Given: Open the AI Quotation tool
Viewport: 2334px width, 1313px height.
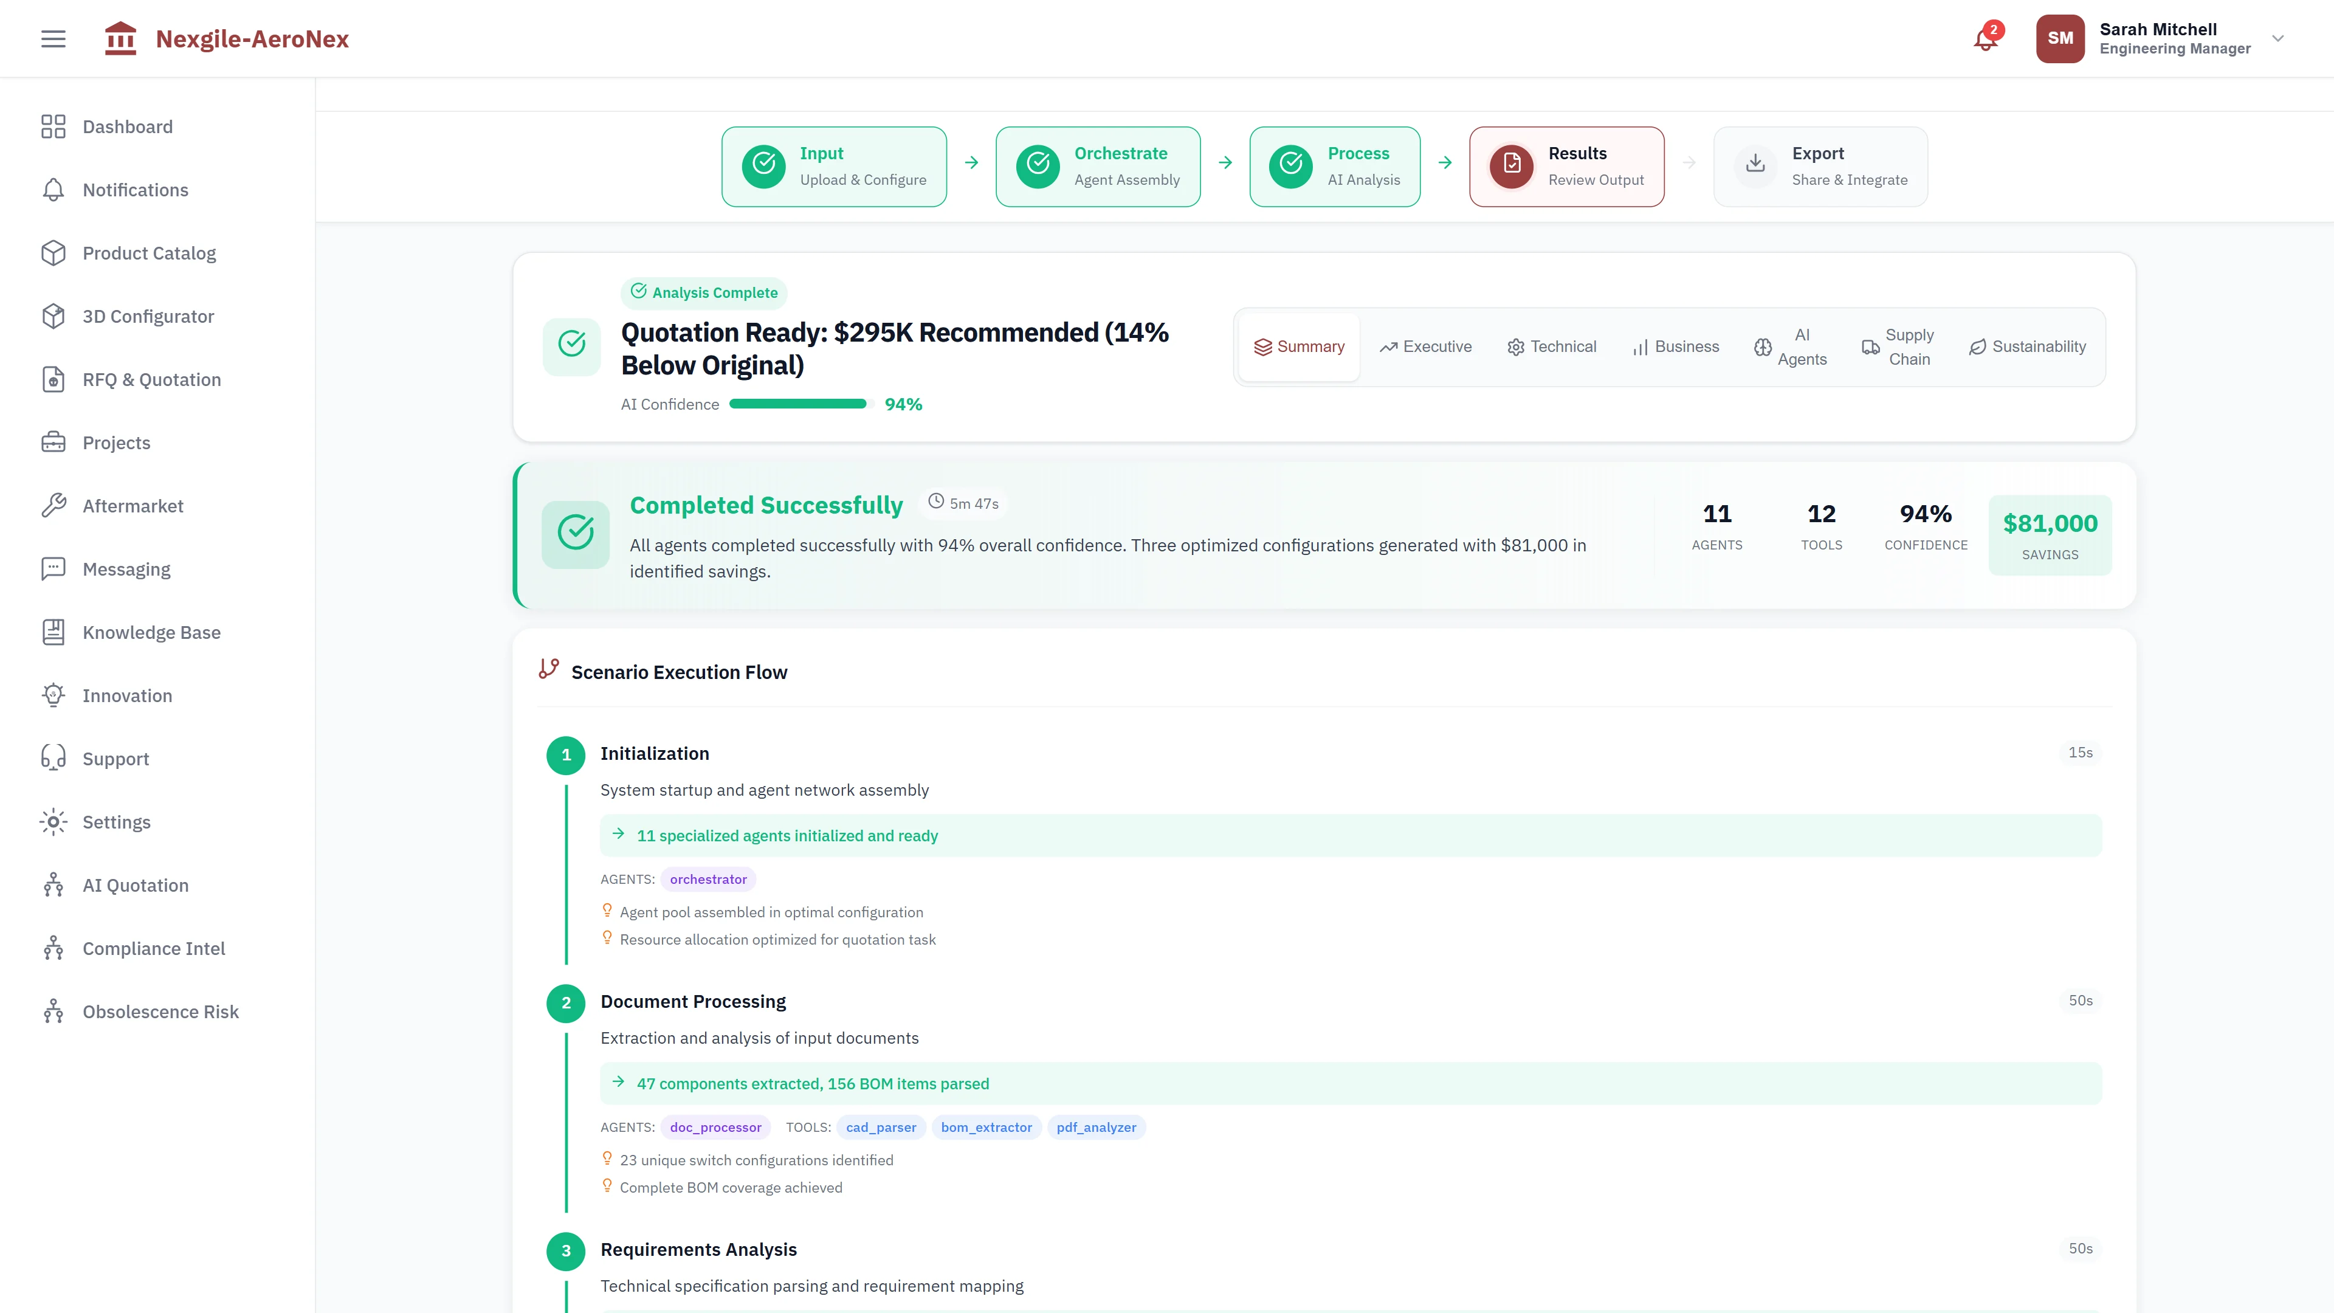Looking at the screenshot, I should pyautogui.click(x=135, y=884).
